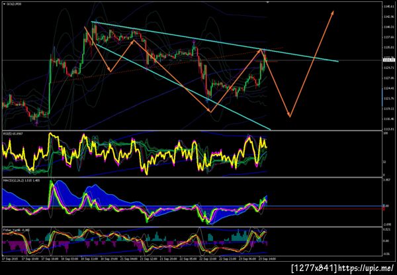
Task: Click the 17 Sep 2015 date label
Action: (x=9, y=259)
